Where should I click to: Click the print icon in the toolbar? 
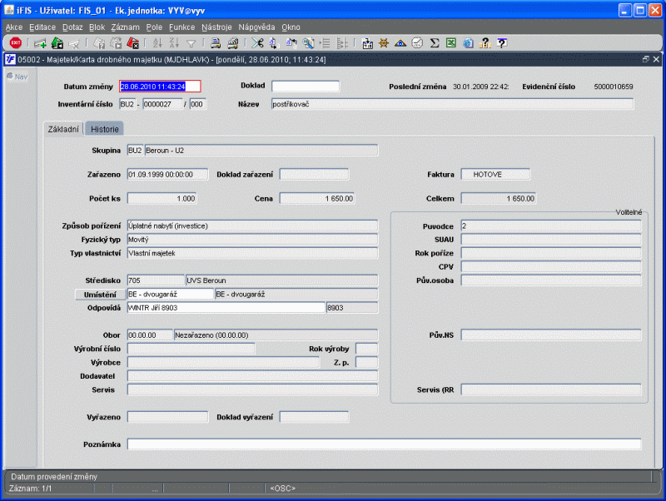(x=216, y=43)
